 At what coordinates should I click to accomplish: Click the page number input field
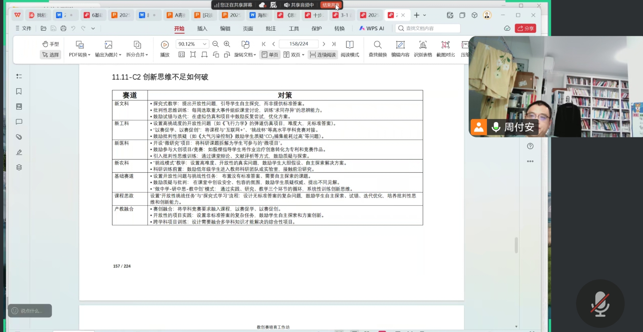coord(299,44)
